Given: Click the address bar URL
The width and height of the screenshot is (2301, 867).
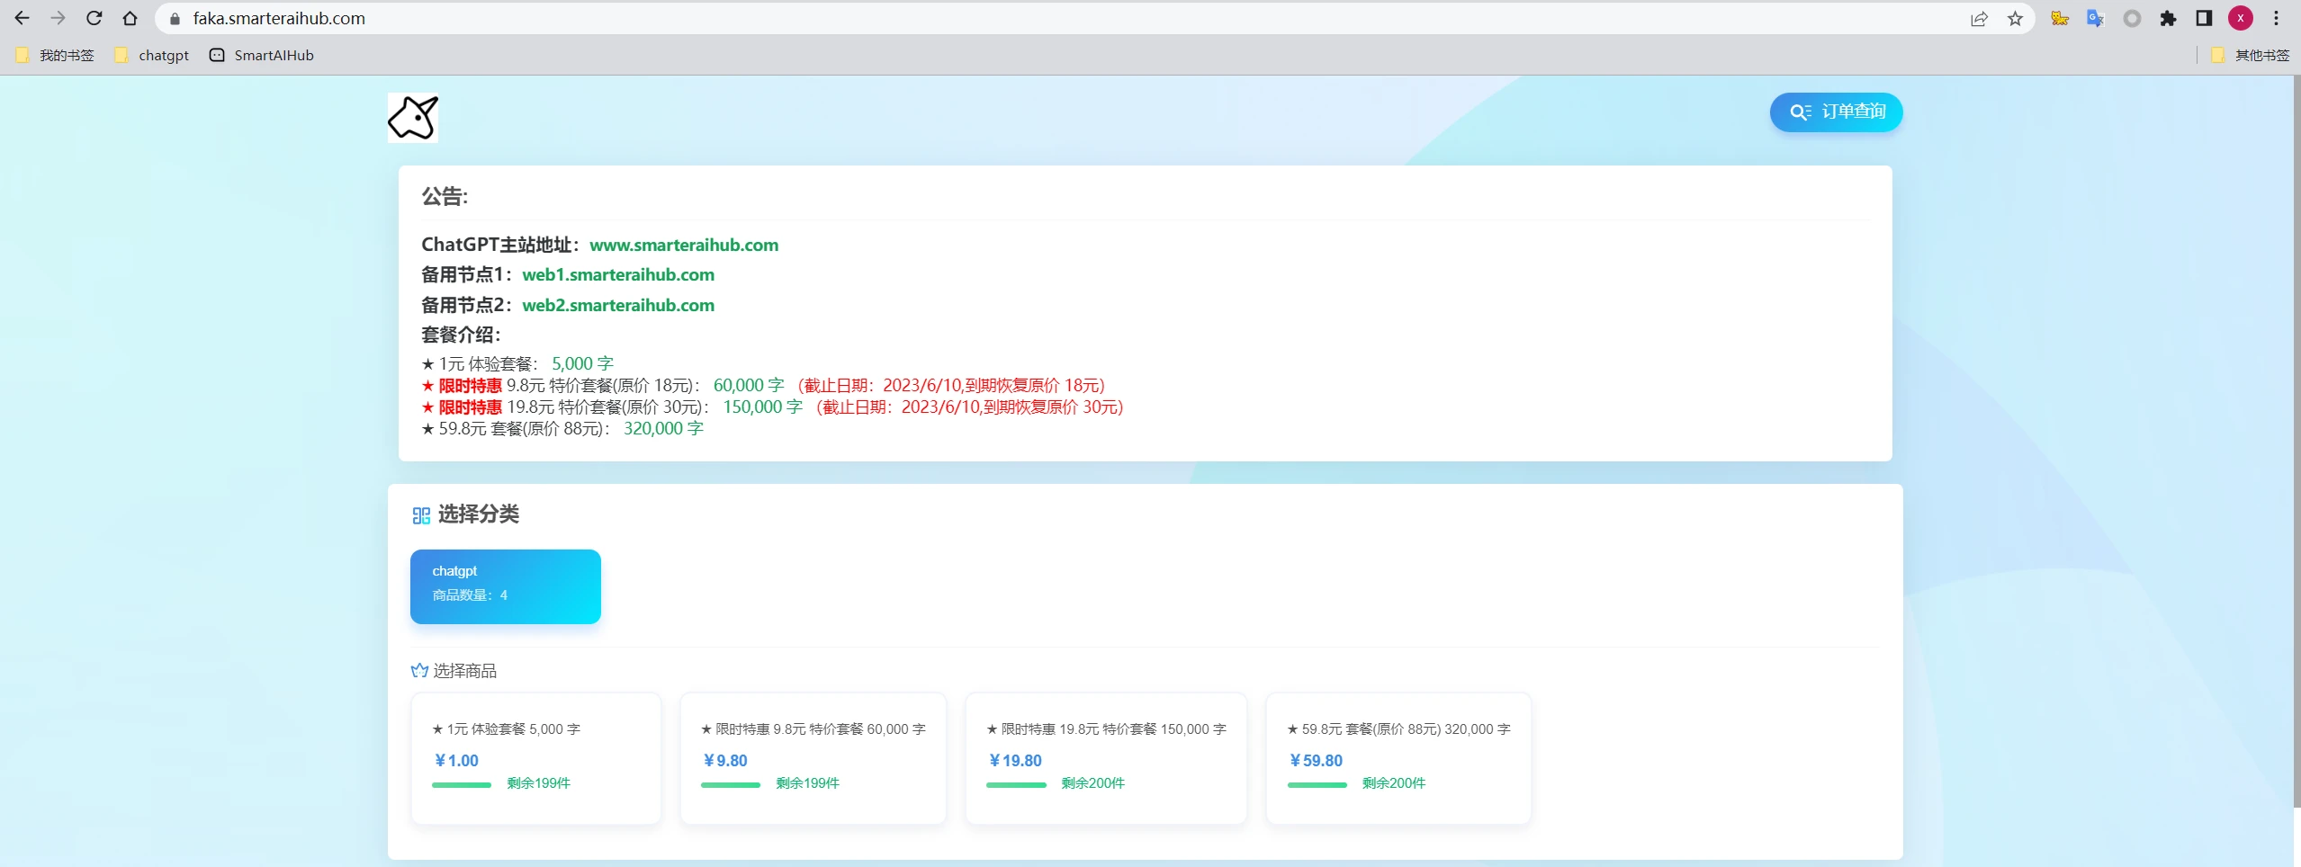Looking at the screenshot, I should point(279,18).
